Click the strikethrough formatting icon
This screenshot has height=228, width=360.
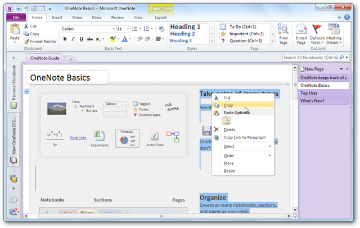click(90, 39)
